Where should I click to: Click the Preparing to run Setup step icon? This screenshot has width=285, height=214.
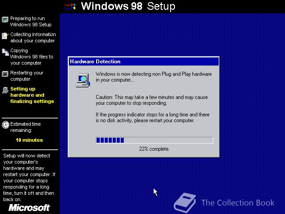[x=5, y=19]
